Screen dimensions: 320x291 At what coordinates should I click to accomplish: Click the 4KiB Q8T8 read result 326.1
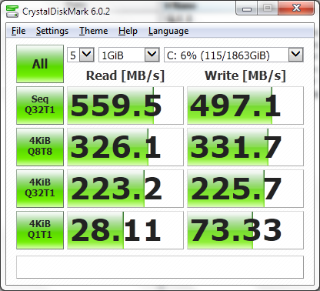[125, 147]
